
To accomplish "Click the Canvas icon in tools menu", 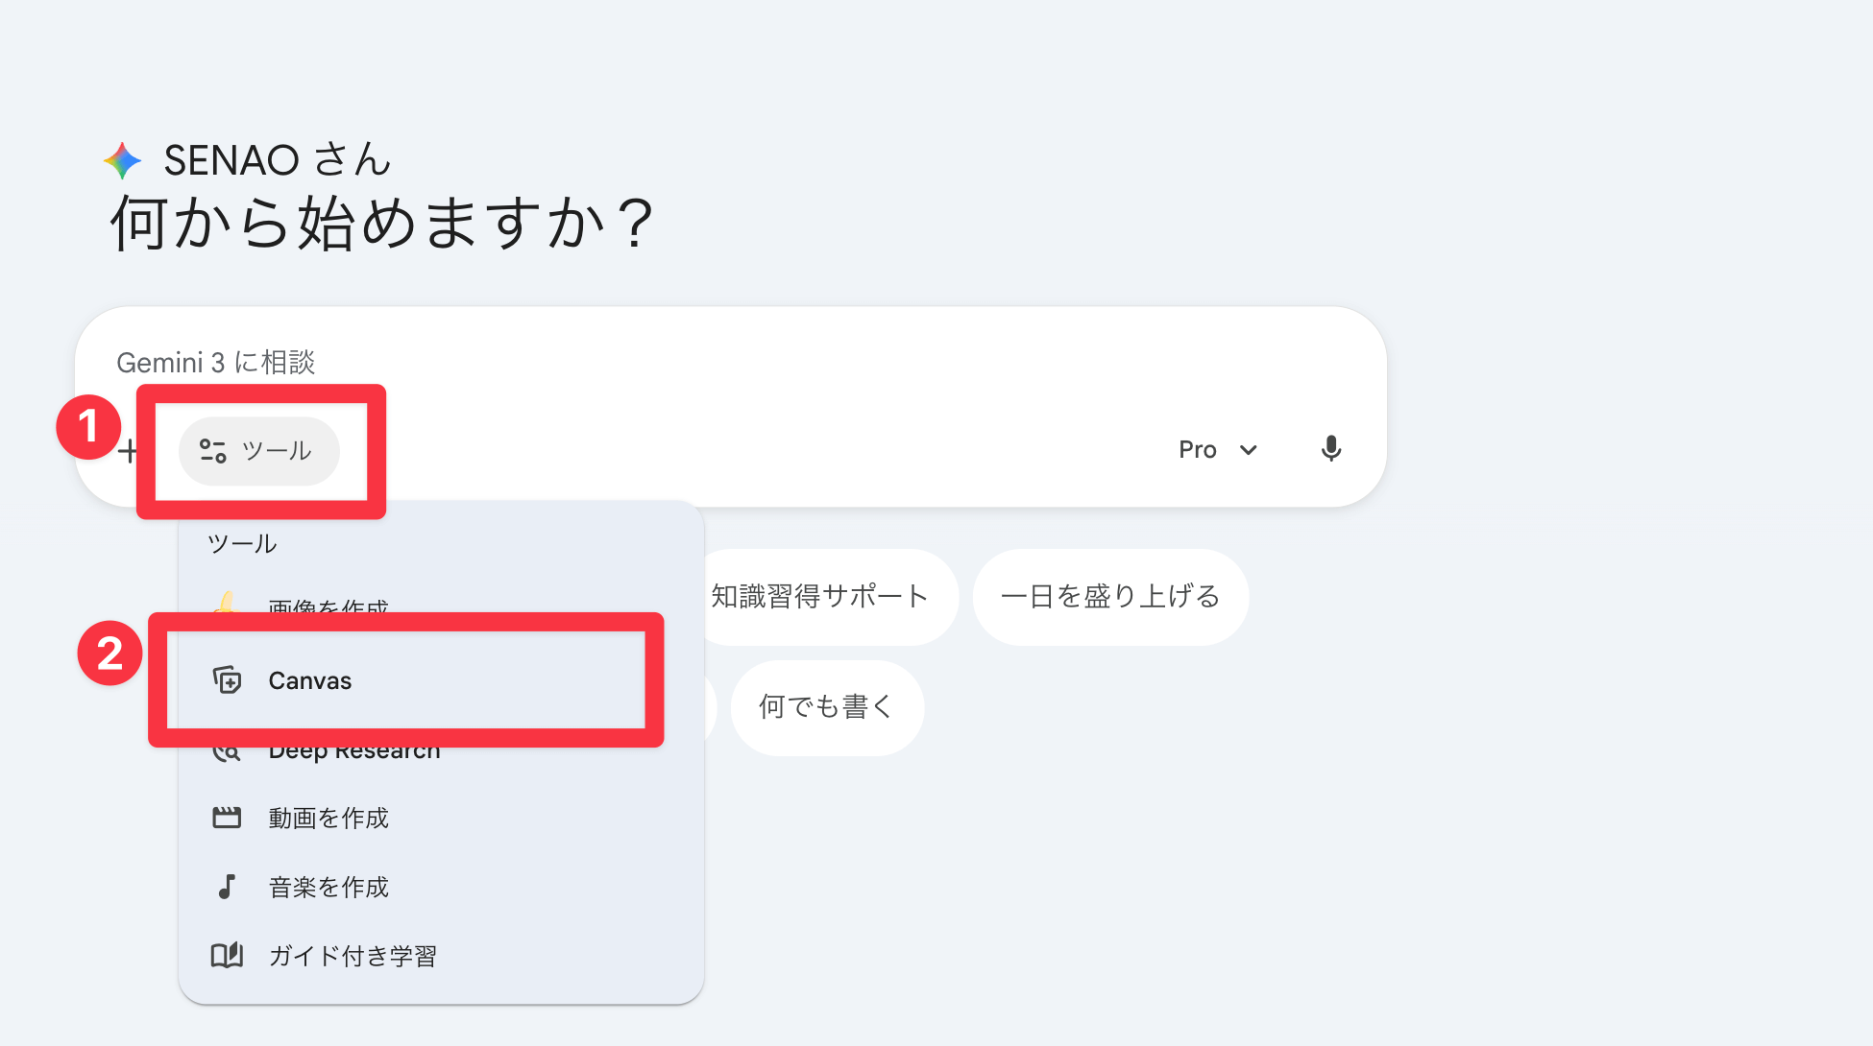I will pyautogui.click(x=227, y=680).
